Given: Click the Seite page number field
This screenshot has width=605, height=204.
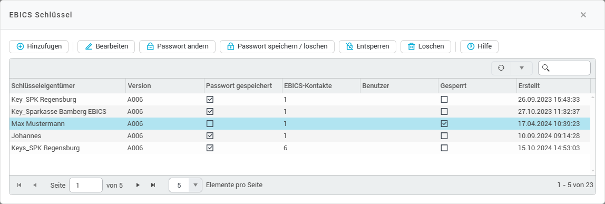Looking at the screenshot, I should [86, 185].
